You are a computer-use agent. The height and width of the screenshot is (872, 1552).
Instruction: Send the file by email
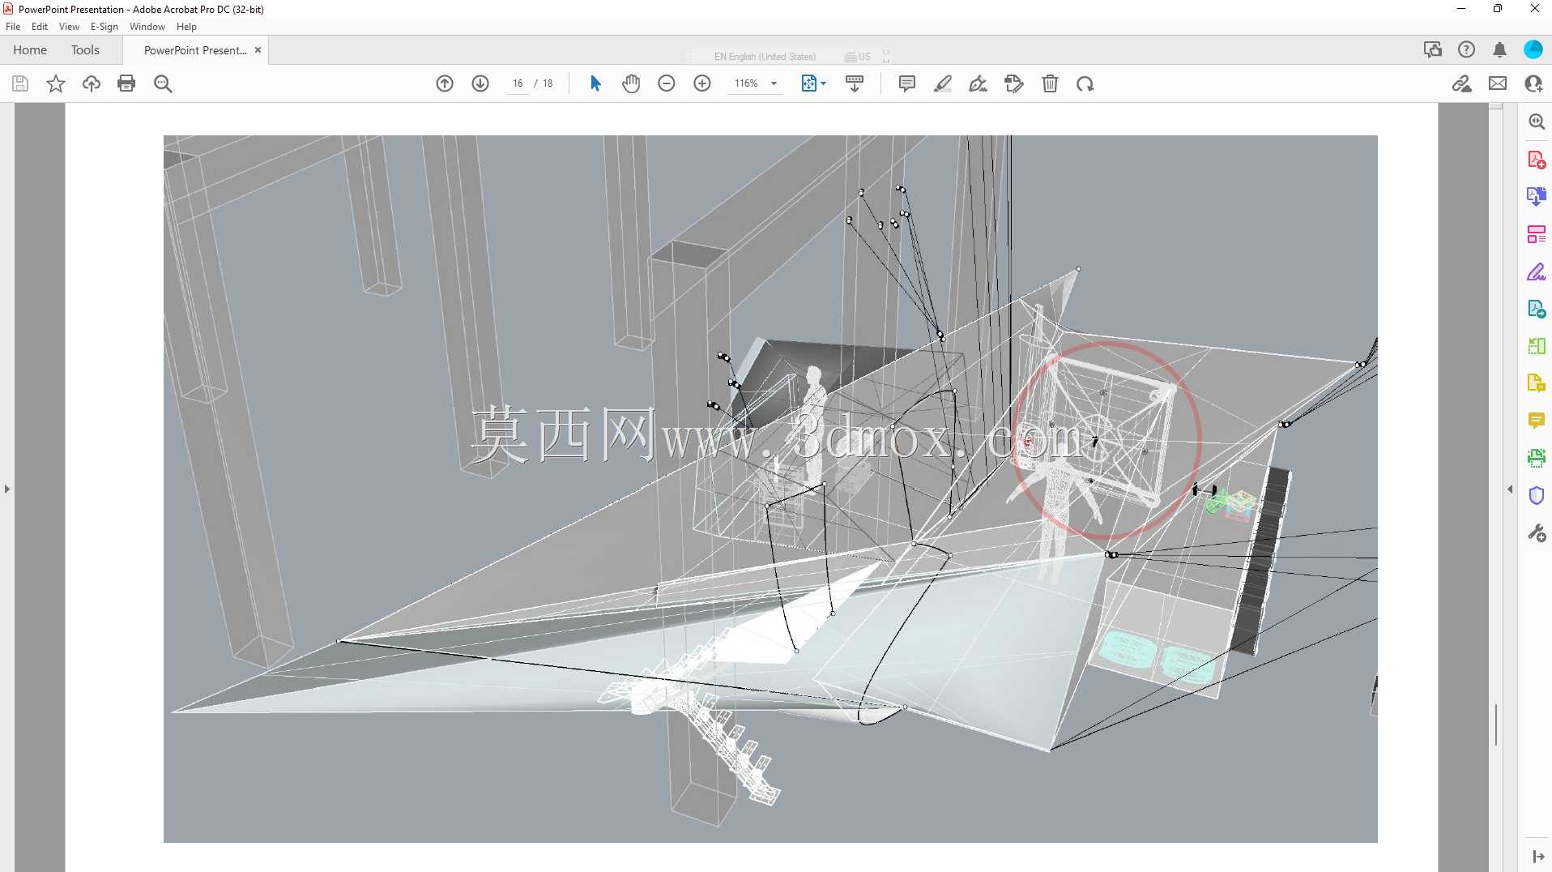pyautogui.click(x=1498, y=83)
